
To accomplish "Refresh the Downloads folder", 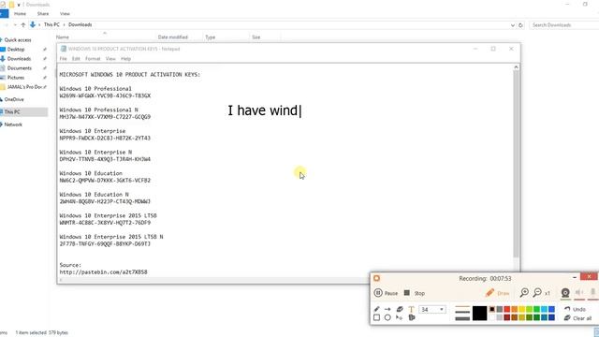I will pyautogui.click(x=520, y=25).
